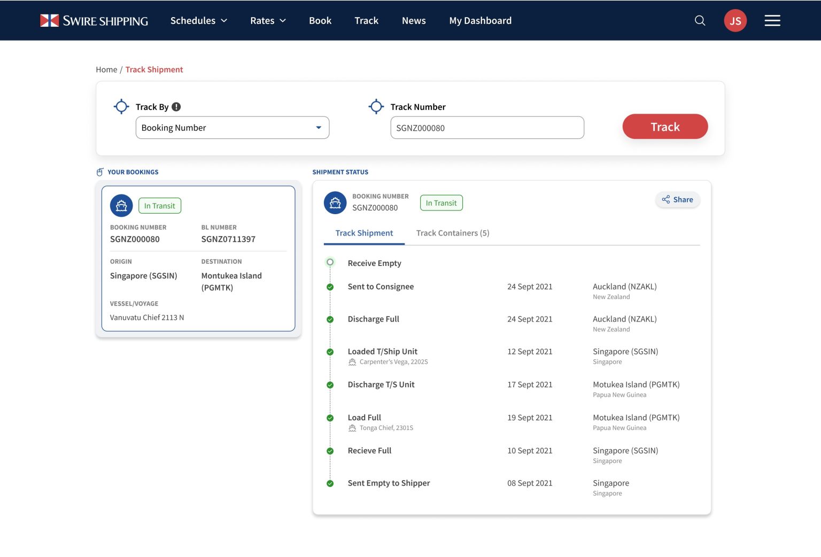Click the Receive Empty open circle marker
This screenshot has width=821, height=557.
click(330, 262)
